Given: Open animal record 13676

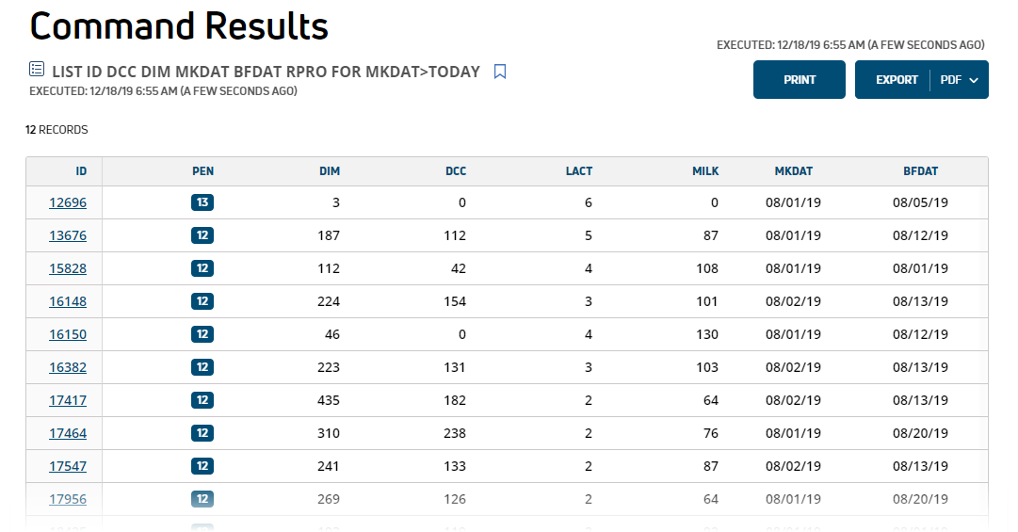Looking at the screenshot, I should [x=68, y=235].
